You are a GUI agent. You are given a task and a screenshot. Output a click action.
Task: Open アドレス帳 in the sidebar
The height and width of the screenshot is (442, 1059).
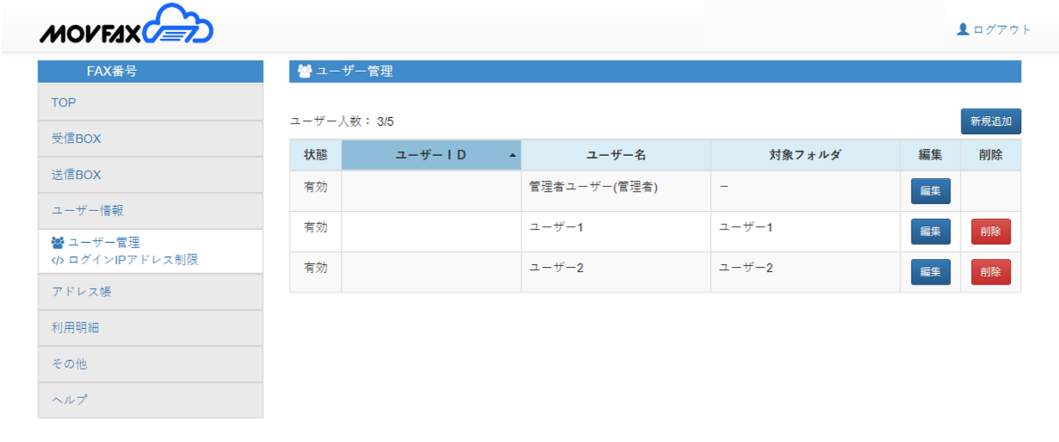coord(150,292)
